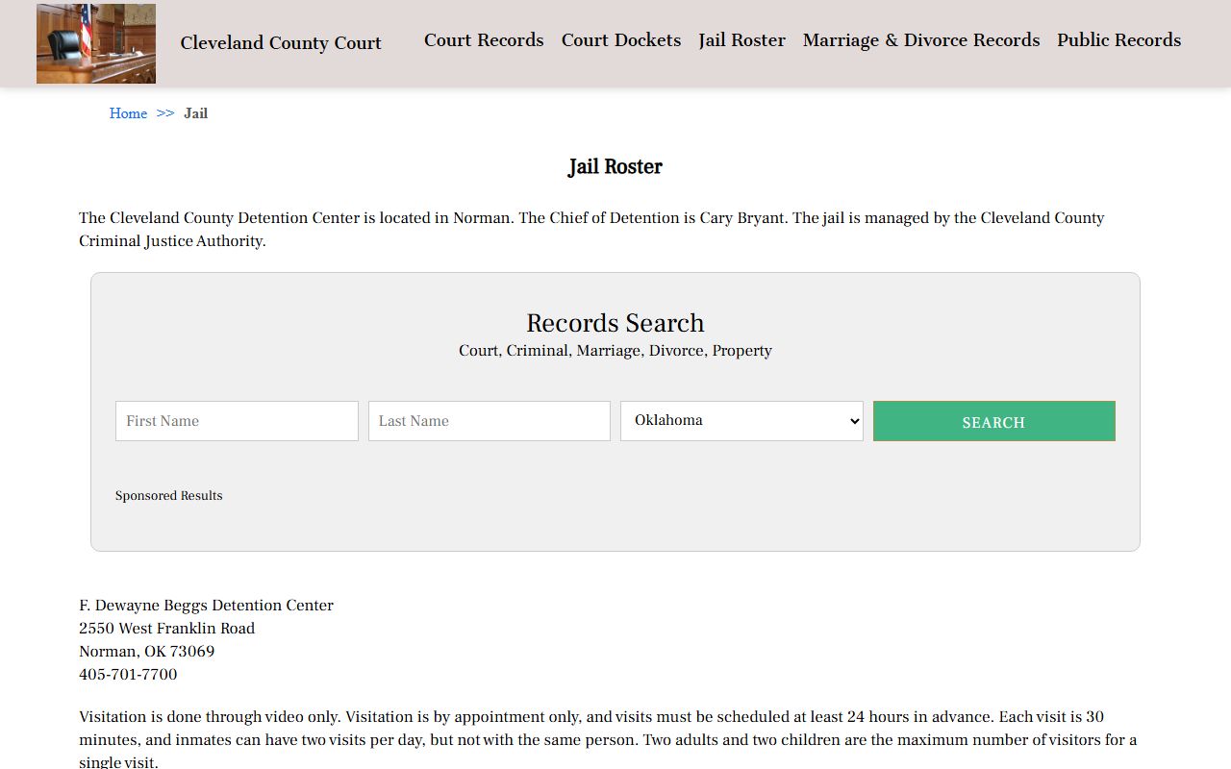
Task: Focus the First Name input field
Action: point(237,421)
